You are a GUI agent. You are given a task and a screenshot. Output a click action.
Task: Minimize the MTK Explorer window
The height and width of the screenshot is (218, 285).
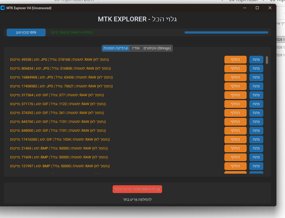[244, 8]
